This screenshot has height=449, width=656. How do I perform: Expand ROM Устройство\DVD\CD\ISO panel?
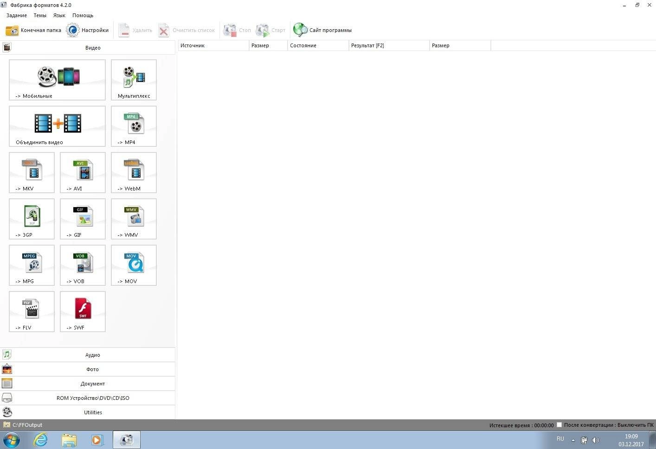pyautogui.click(x=88, y=398)
